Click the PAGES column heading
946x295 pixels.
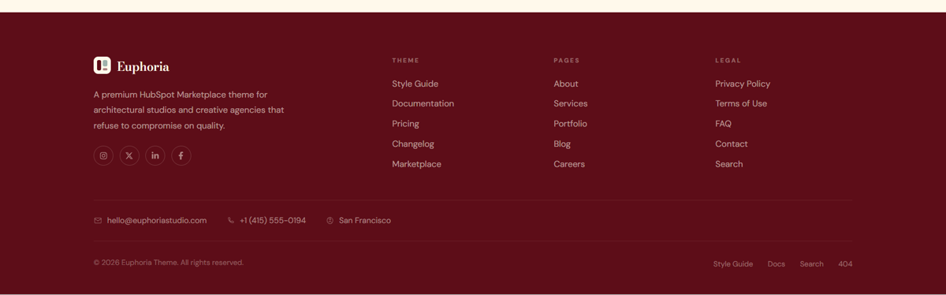[567, 61]
